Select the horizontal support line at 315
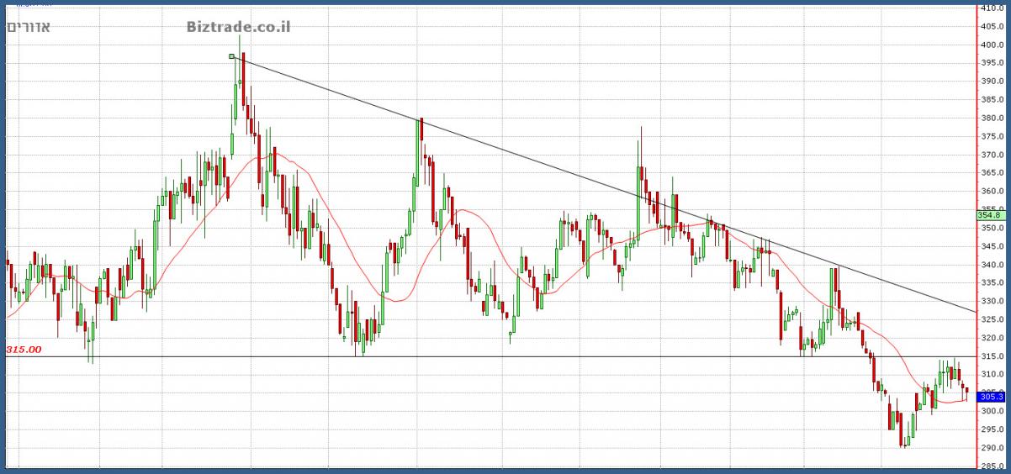The height and width of the screenshot is (474, 1011). click(x=505, y=356)
